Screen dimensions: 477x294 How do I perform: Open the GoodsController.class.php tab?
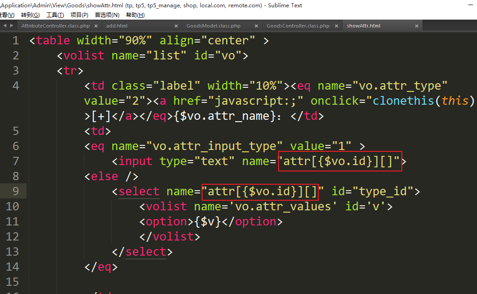coord(298,26)
